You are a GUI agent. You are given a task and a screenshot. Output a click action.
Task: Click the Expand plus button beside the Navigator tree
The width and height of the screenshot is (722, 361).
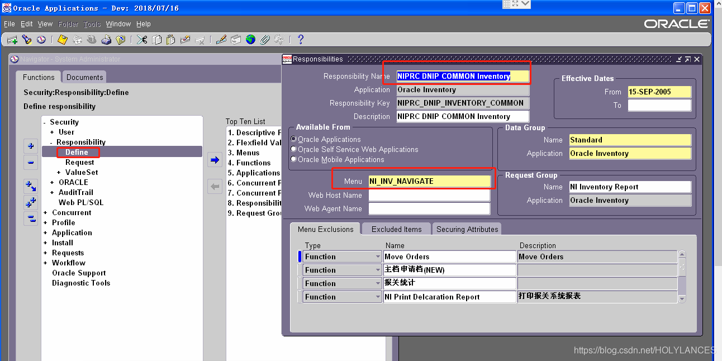tap(31, 146)
